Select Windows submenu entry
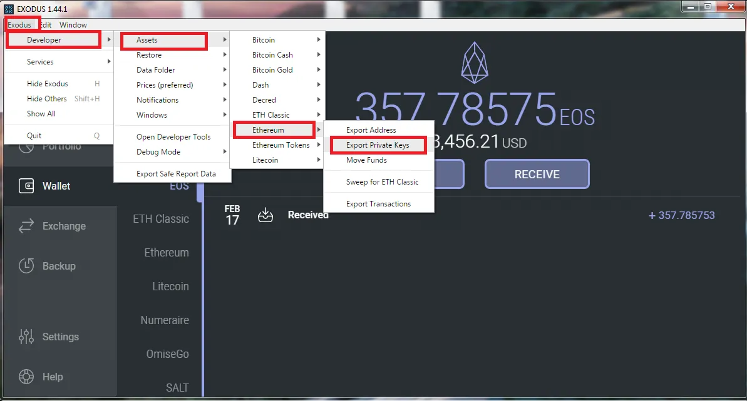Screen dimensions: 747x401 point(172,115)
